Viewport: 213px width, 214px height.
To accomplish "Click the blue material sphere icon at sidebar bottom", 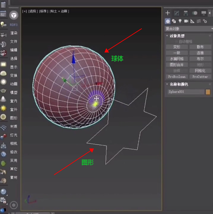I will [x=3, y=192].
